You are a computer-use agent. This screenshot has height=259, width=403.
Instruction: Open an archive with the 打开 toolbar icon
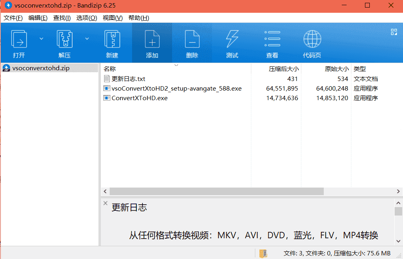tap(19, 43)
